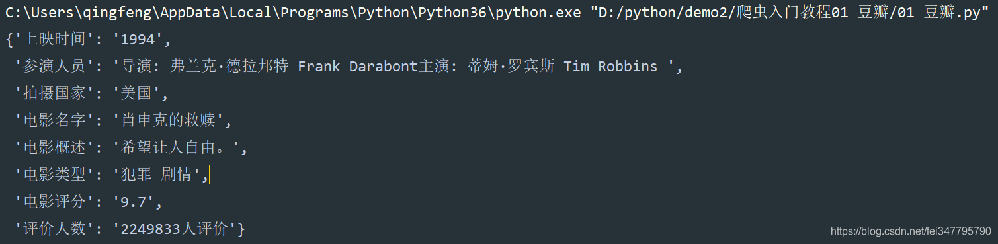This screenshot has width=998, height=244.
Task: Select the '2249833人评价' value
Action: click(x=175, y=229)
